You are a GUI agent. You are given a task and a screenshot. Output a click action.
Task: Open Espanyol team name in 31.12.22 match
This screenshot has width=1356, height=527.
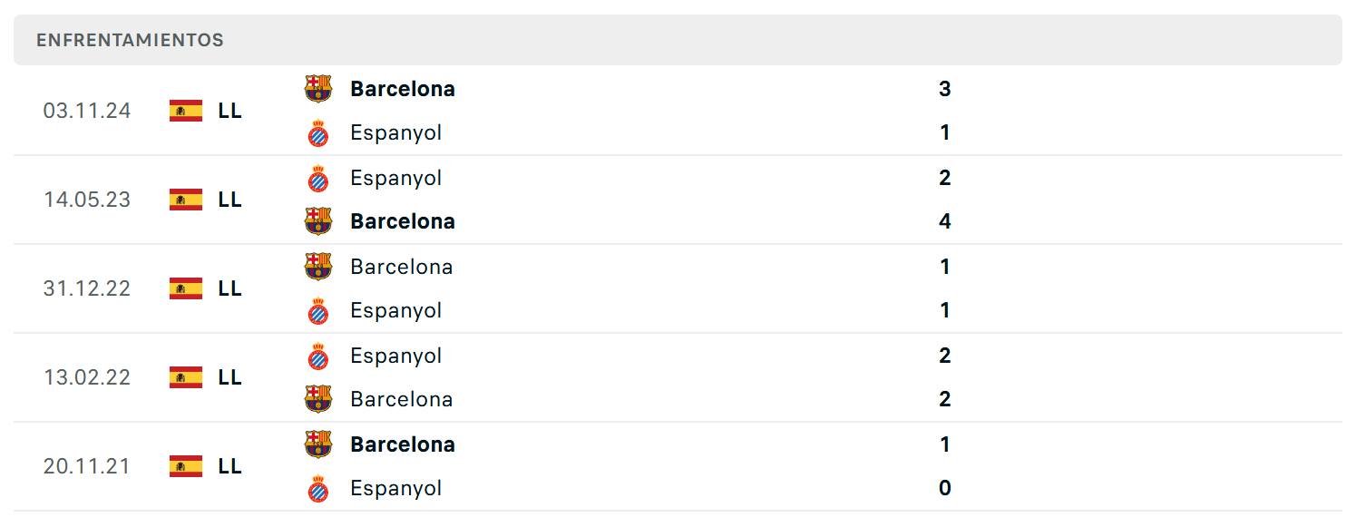click(396, 310)
